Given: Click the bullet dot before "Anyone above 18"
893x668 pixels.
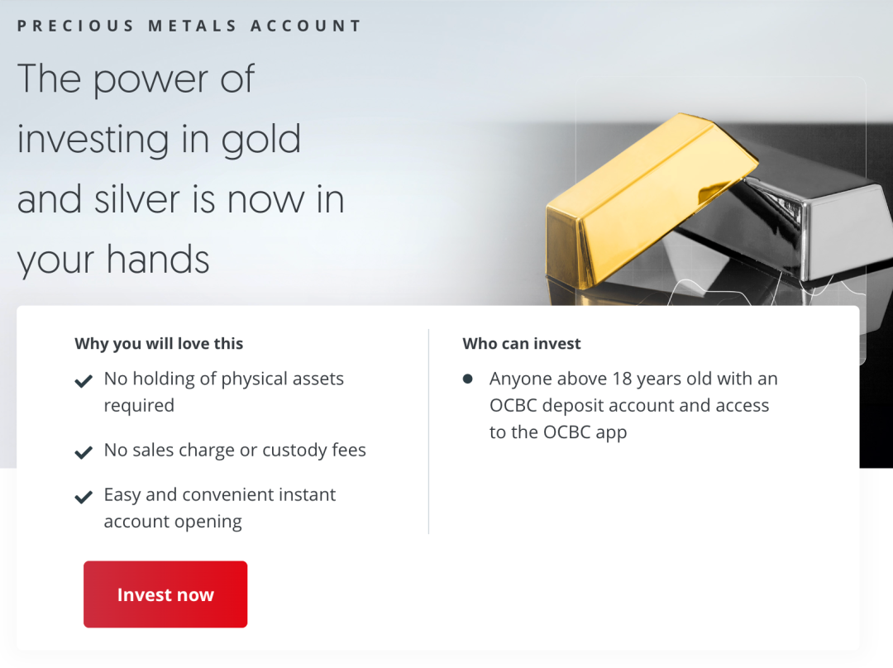Looking at the screenshot, I should coord(468,379).
